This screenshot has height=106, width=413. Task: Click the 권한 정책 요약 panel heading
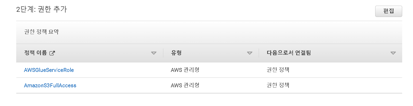41,32
